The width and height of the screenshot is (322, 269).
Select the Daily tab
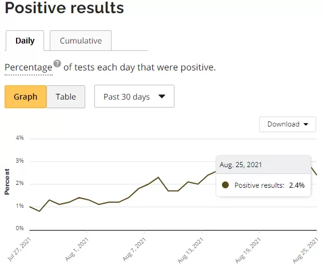click(25, 41)
